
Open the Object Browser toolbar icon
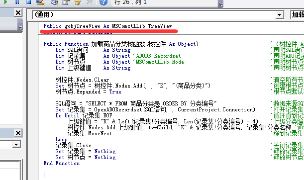pos(78,2)
